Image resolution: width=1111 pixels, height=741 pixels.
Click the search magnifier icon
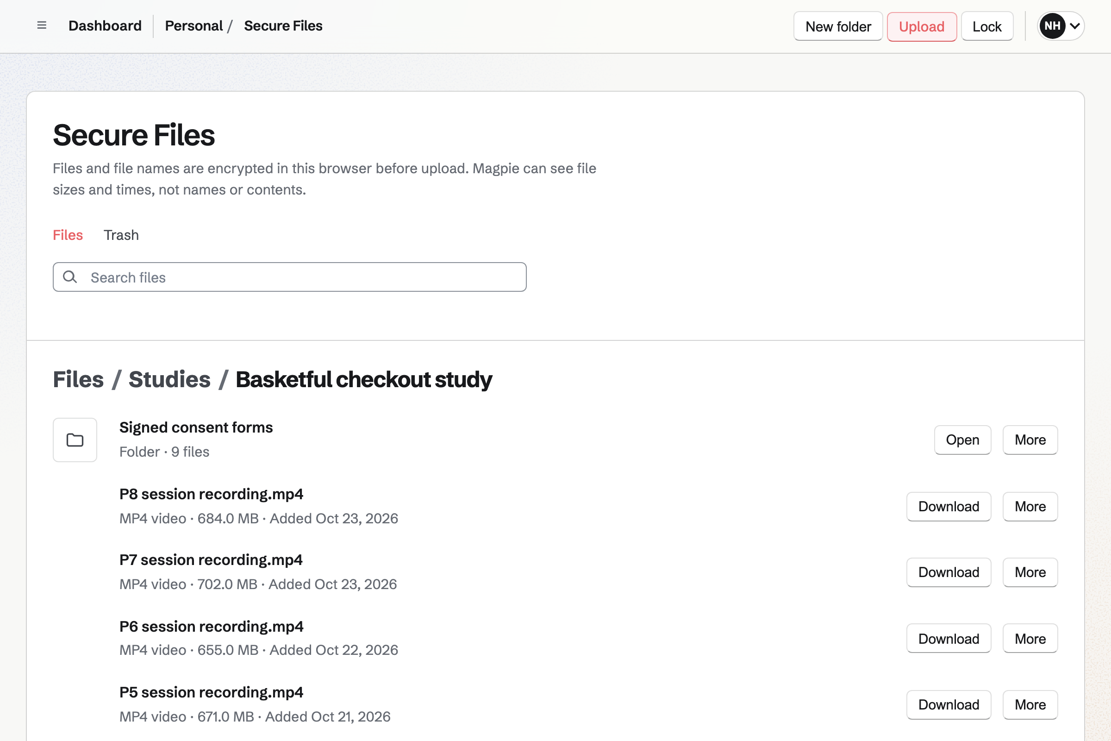tap(70, 277)
